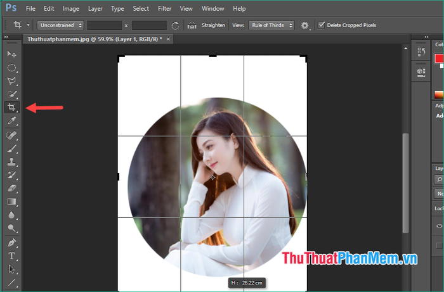Screen dimensions: 444x292
Task: Open the Type menu
Action: click(117, 9)
